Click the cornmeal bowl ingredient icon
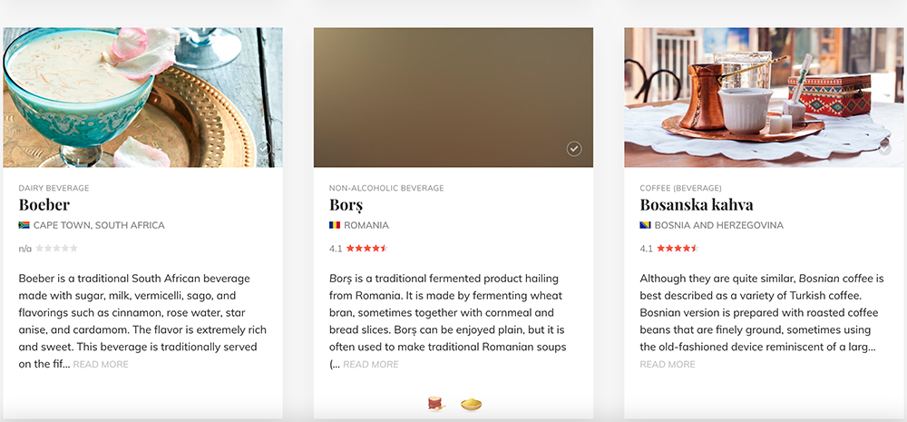 click(472, 404)
